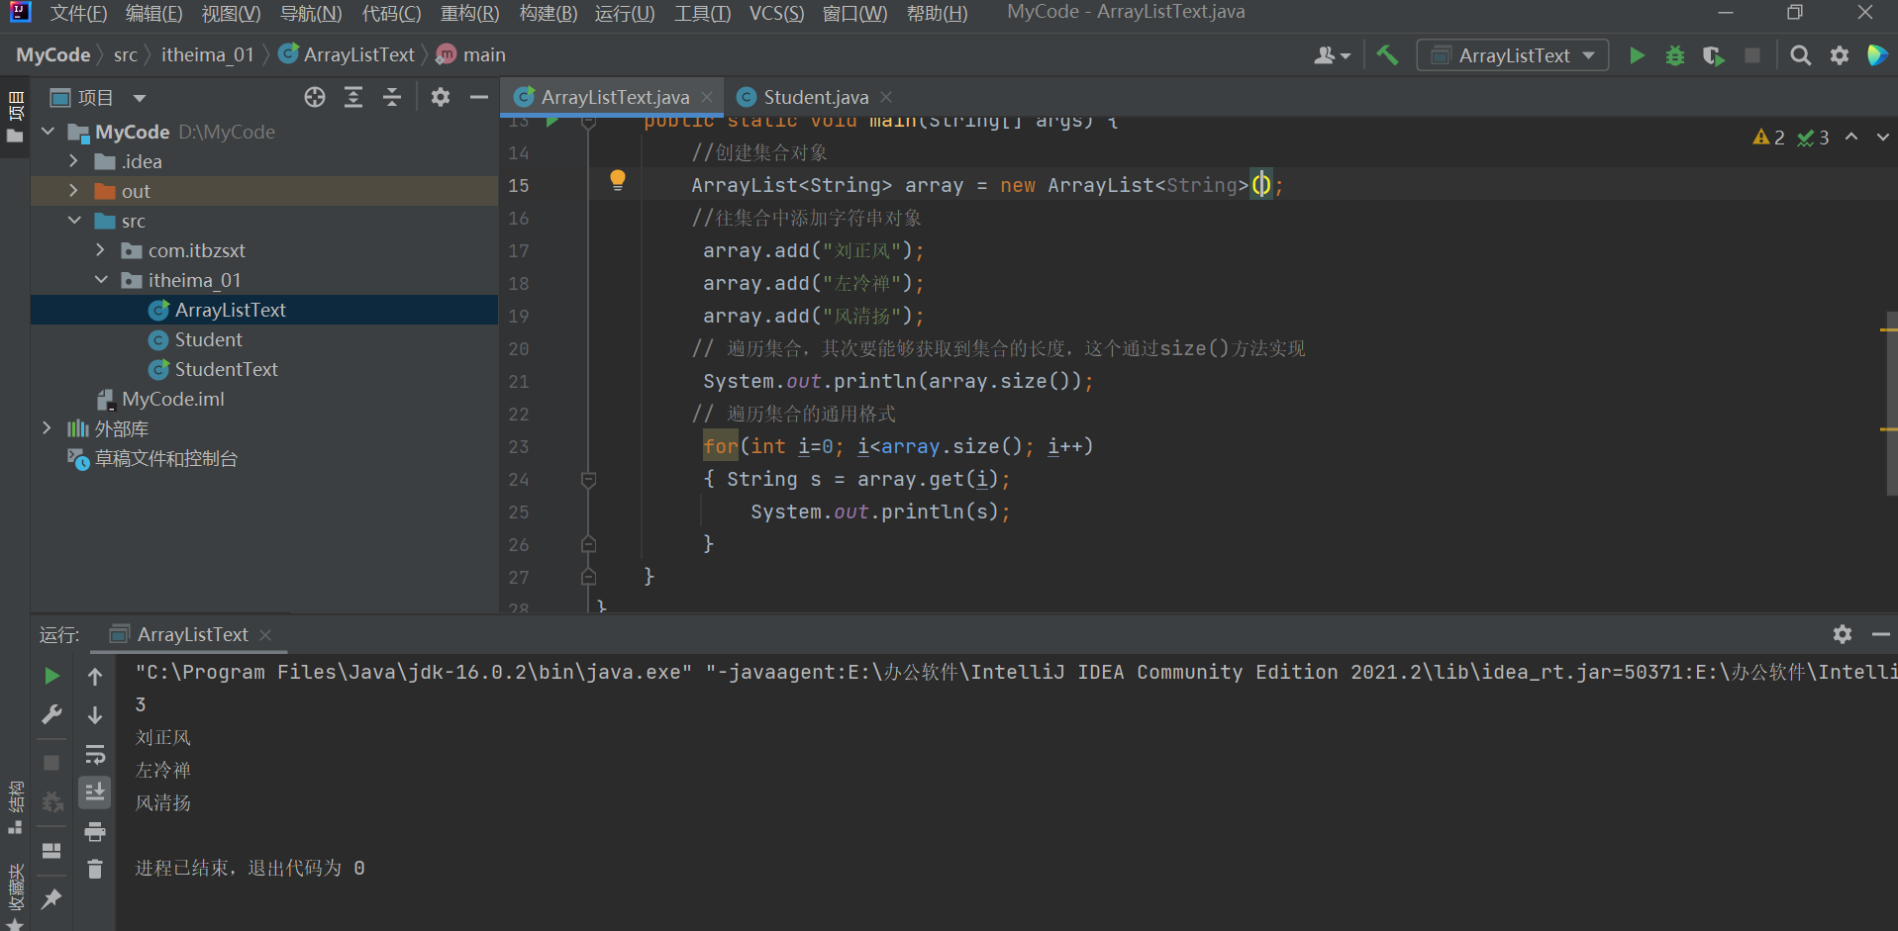
Task: Open the 重构(R) menu
Action: [x=469, y=13]
